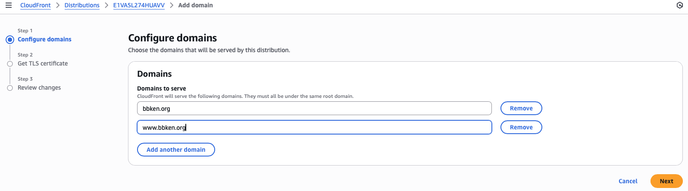The width and height of the screenshot is (688, 191).
Task: Click the Step 1 active circle indicator
Action: [10, 40]
